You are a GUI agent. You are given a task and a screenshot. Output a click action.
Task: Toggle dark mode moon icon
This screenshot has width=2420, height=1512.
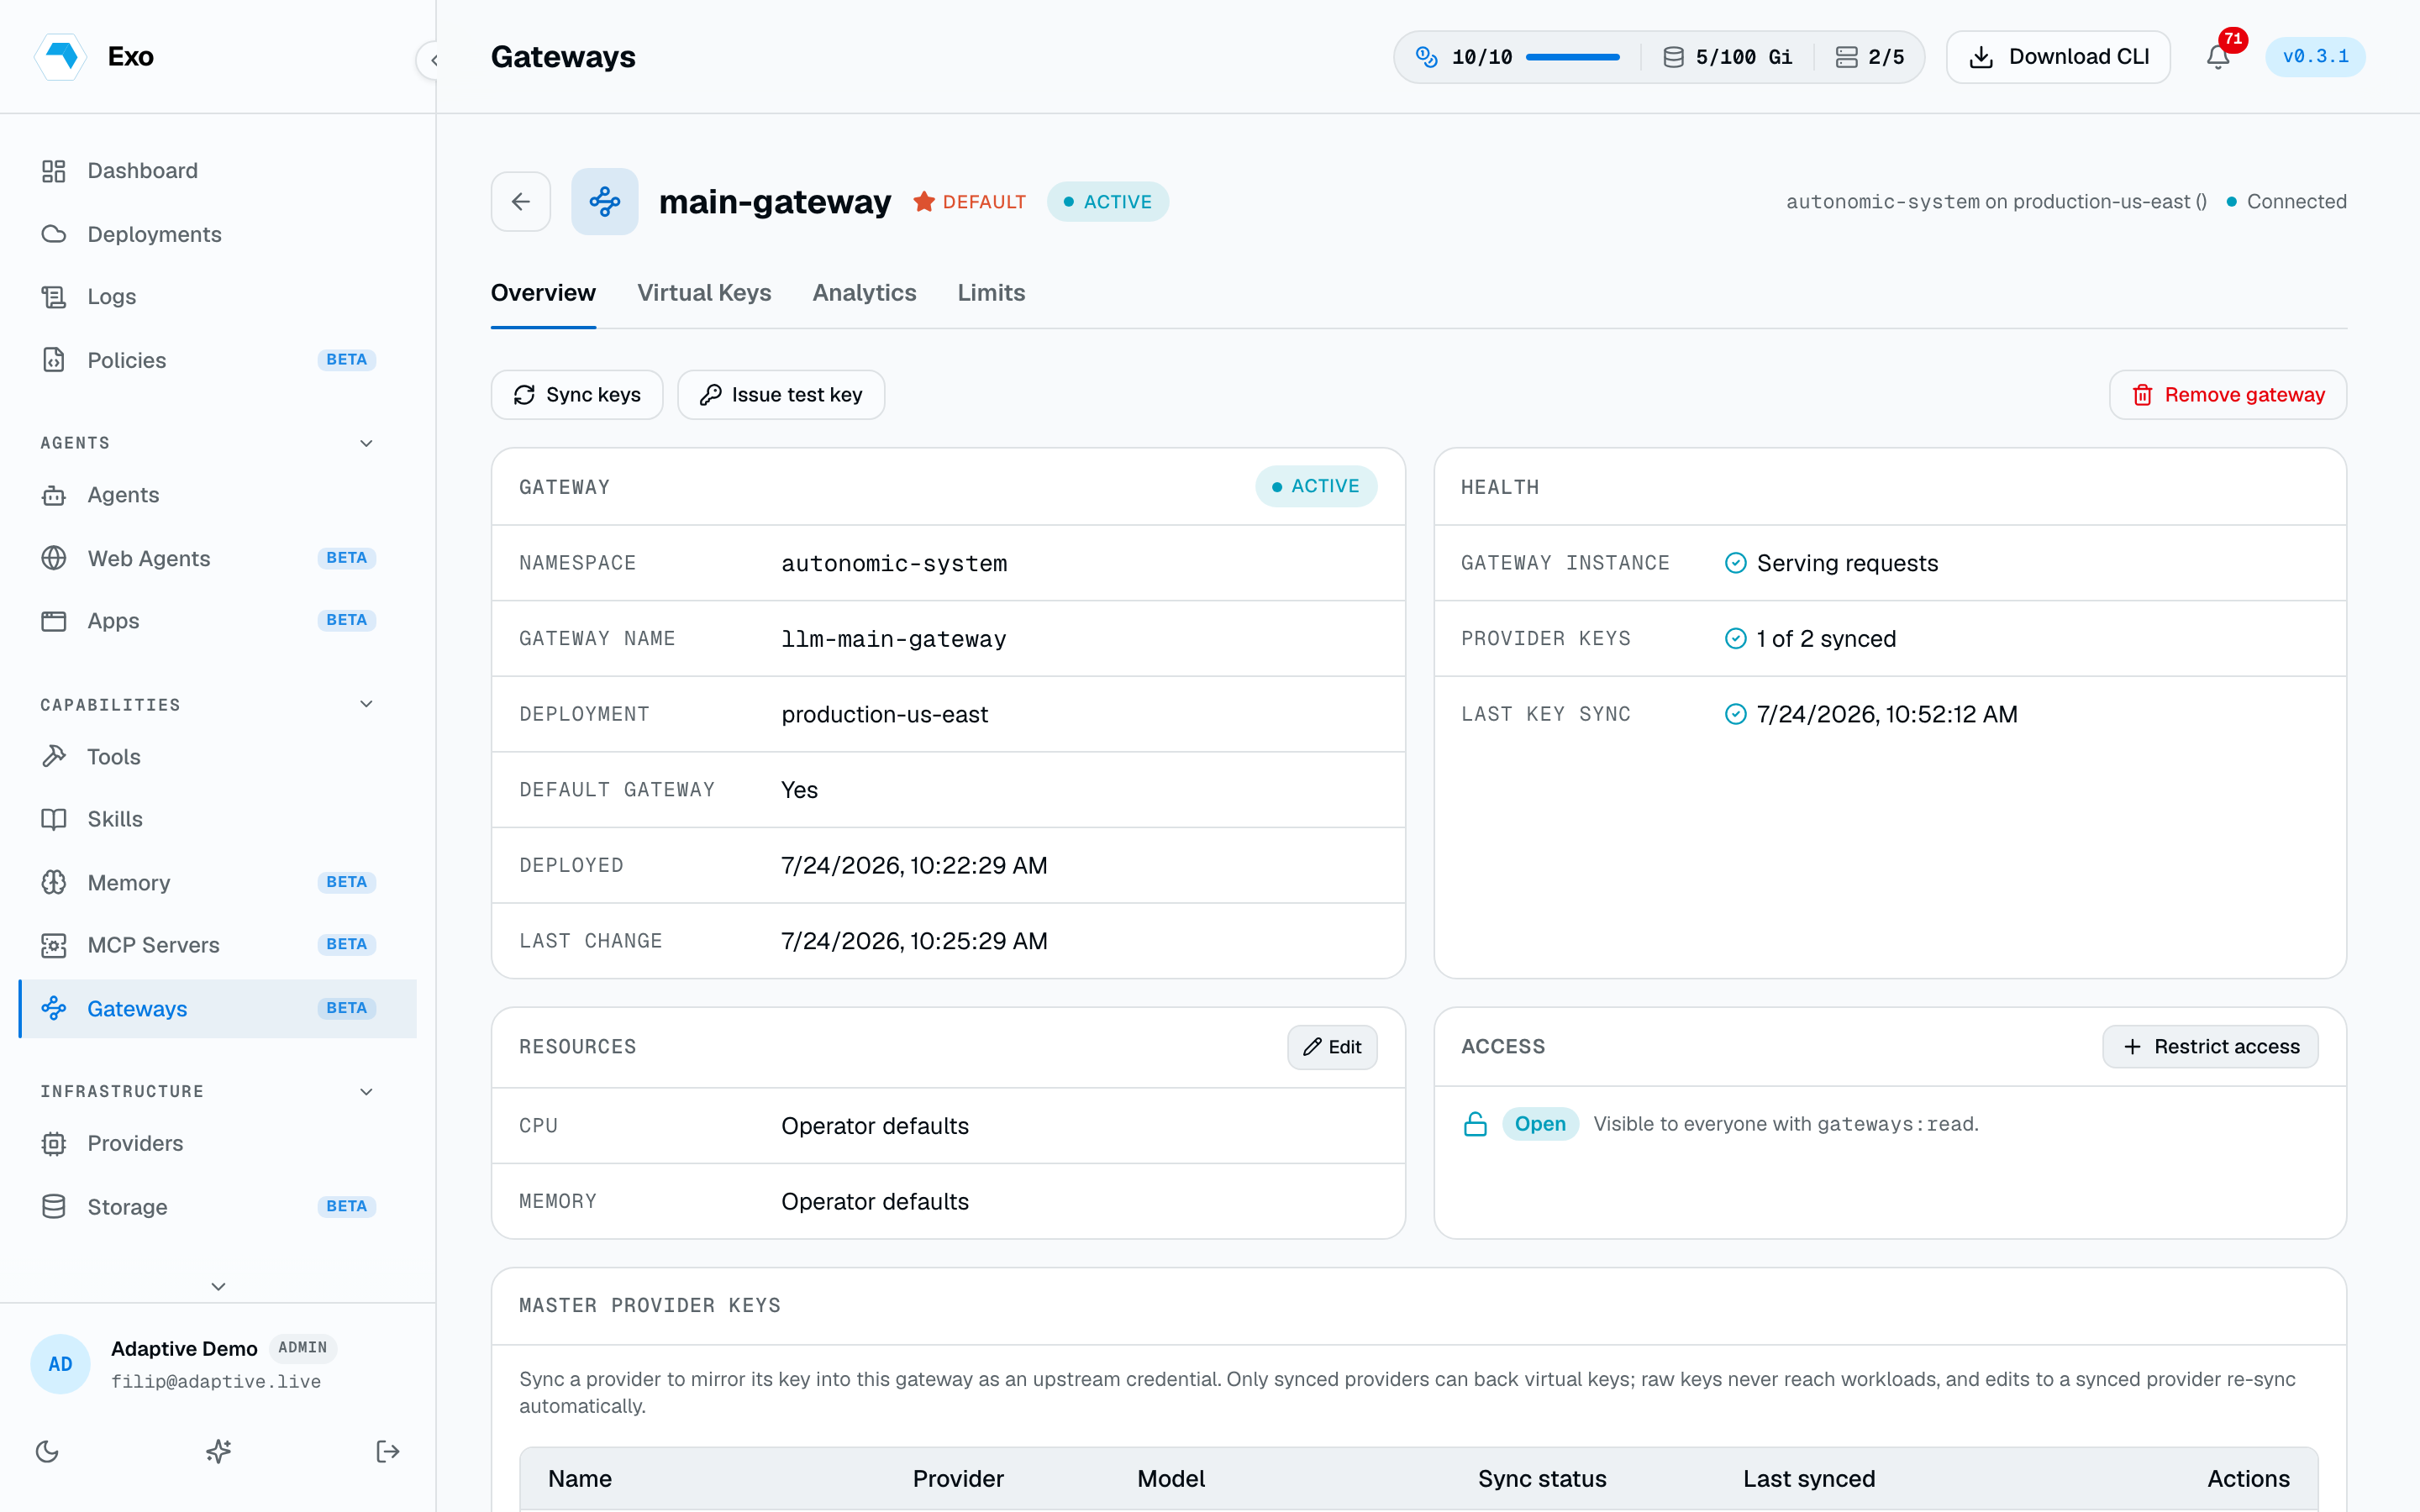point(47,1451)
